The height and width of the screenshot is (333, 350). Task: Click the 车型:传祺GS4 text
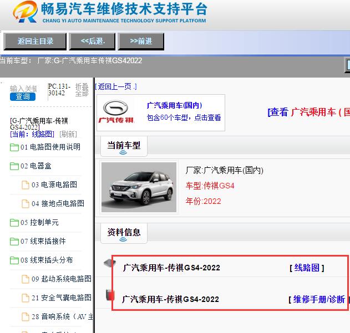(x=210, y=186)
